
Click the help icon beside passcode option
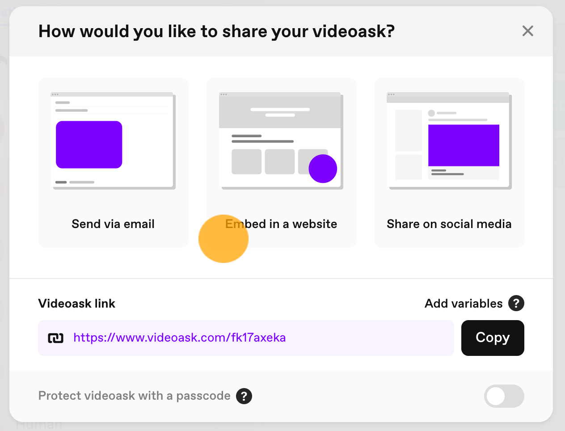coord(244,396)
